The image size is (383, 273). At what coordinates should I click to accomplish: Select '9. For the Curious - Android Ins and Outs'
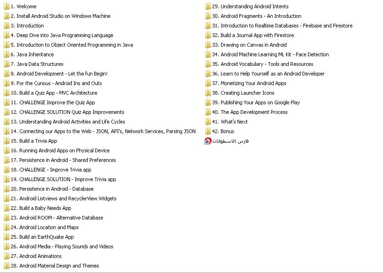pos(56,83)
